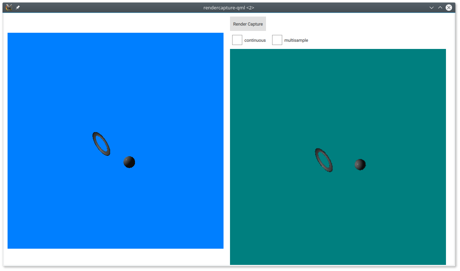Click the continuous label text
Screen dimensions: 460x271
(x=255, y=40)
